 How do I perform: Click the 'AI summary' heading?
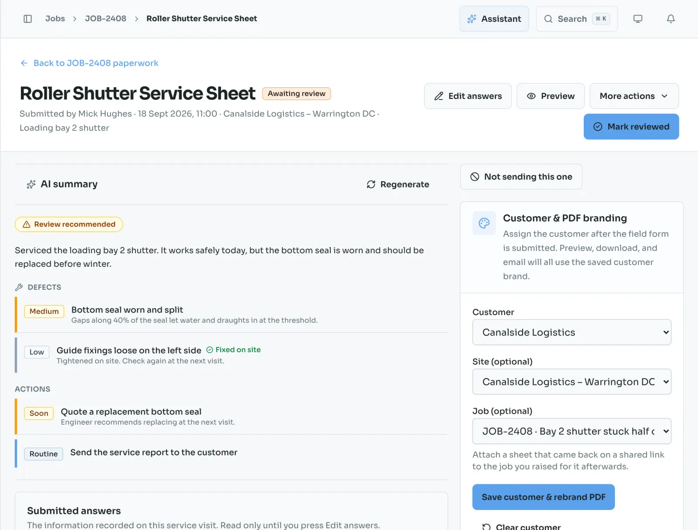69,184
